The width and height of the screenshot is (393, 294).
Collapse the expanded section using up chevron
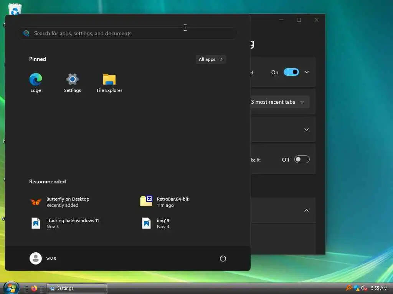(x=307, y=211)
